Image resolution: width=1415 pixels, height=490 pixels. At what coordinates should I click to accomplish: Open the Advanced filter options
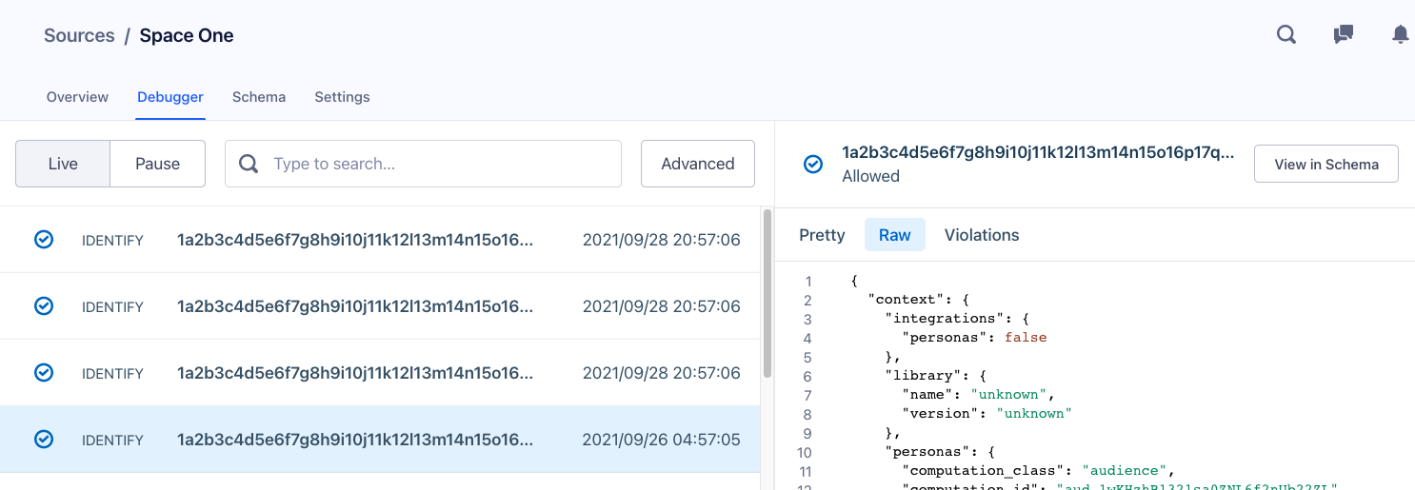click(697, 164)
